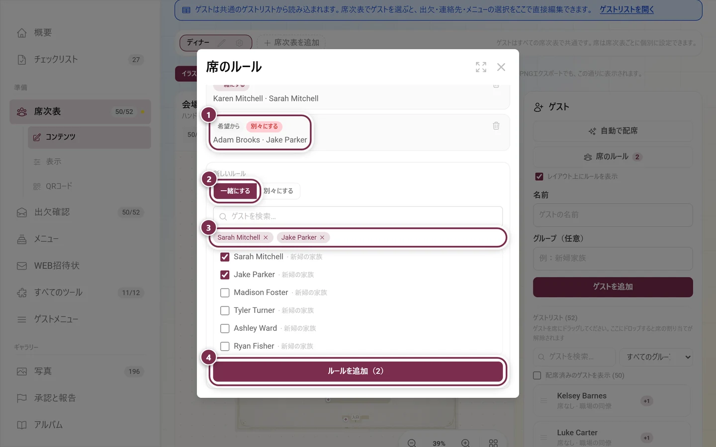
Task: Add a new 席次表 tab
Action: coord(292,43)
